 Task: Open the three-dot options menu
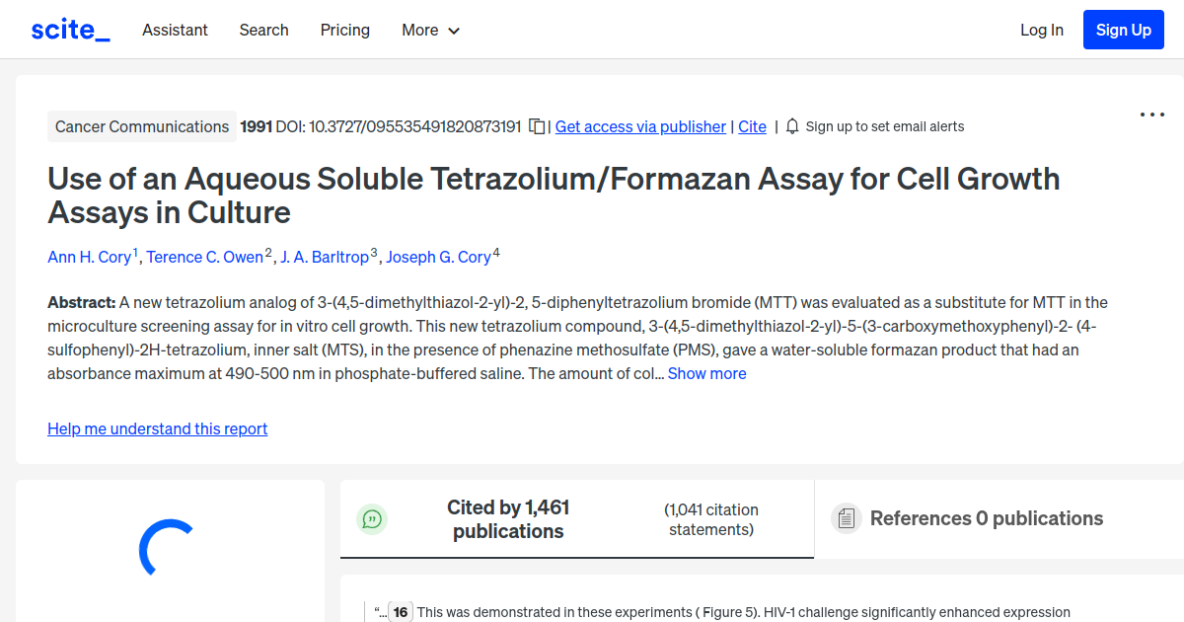click(1151, 115)
